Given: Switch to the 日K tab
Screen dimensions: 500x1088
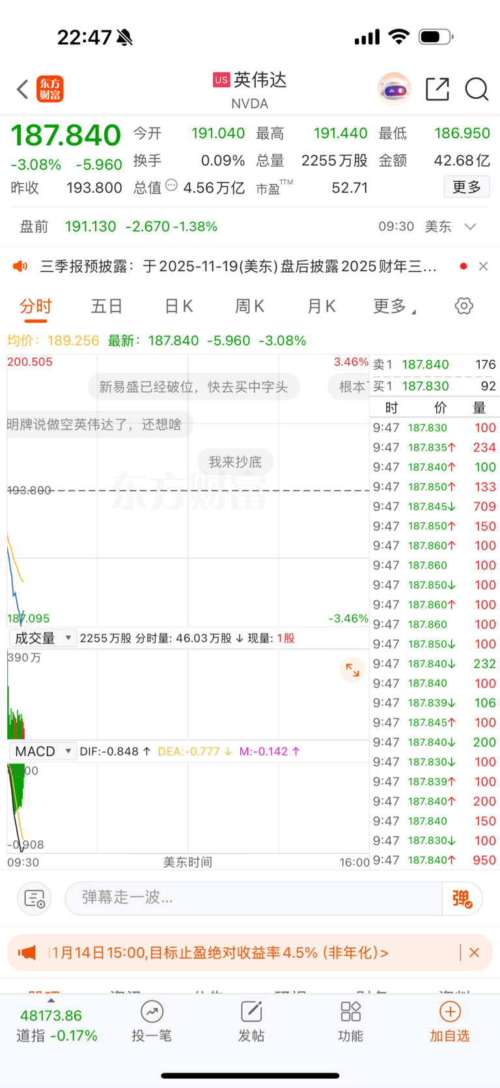Looking at the screenshot, I should pos(178,306).
